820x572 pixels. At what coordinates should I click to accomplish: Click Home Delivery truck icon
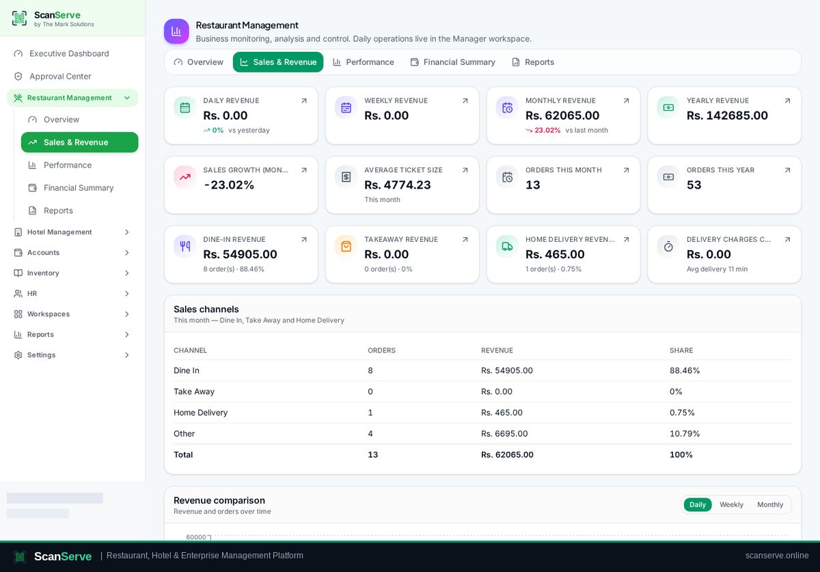[x=507, y=246]
